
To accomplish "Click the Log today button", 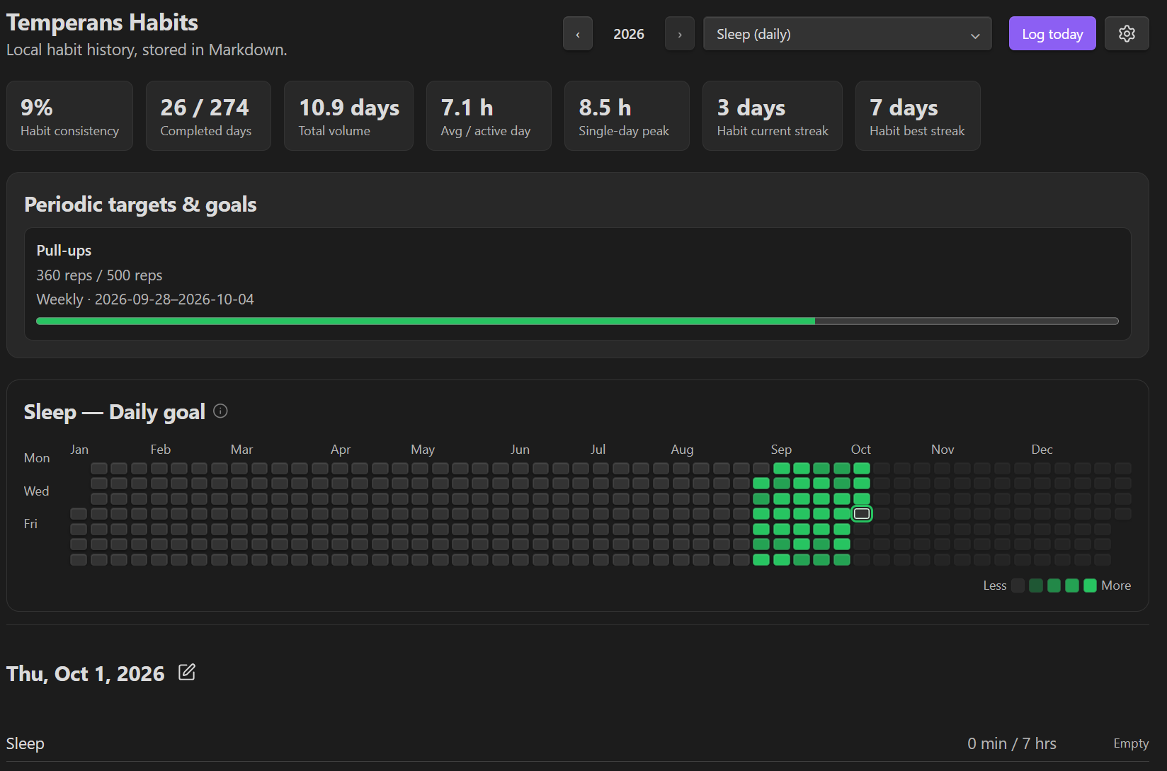I will (x=1052, y=33).
